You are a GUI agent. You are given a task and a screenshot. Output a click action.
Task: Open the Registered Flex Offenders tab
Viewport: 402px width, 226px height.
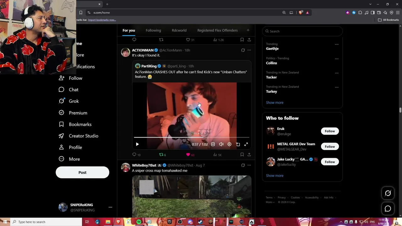217,30
